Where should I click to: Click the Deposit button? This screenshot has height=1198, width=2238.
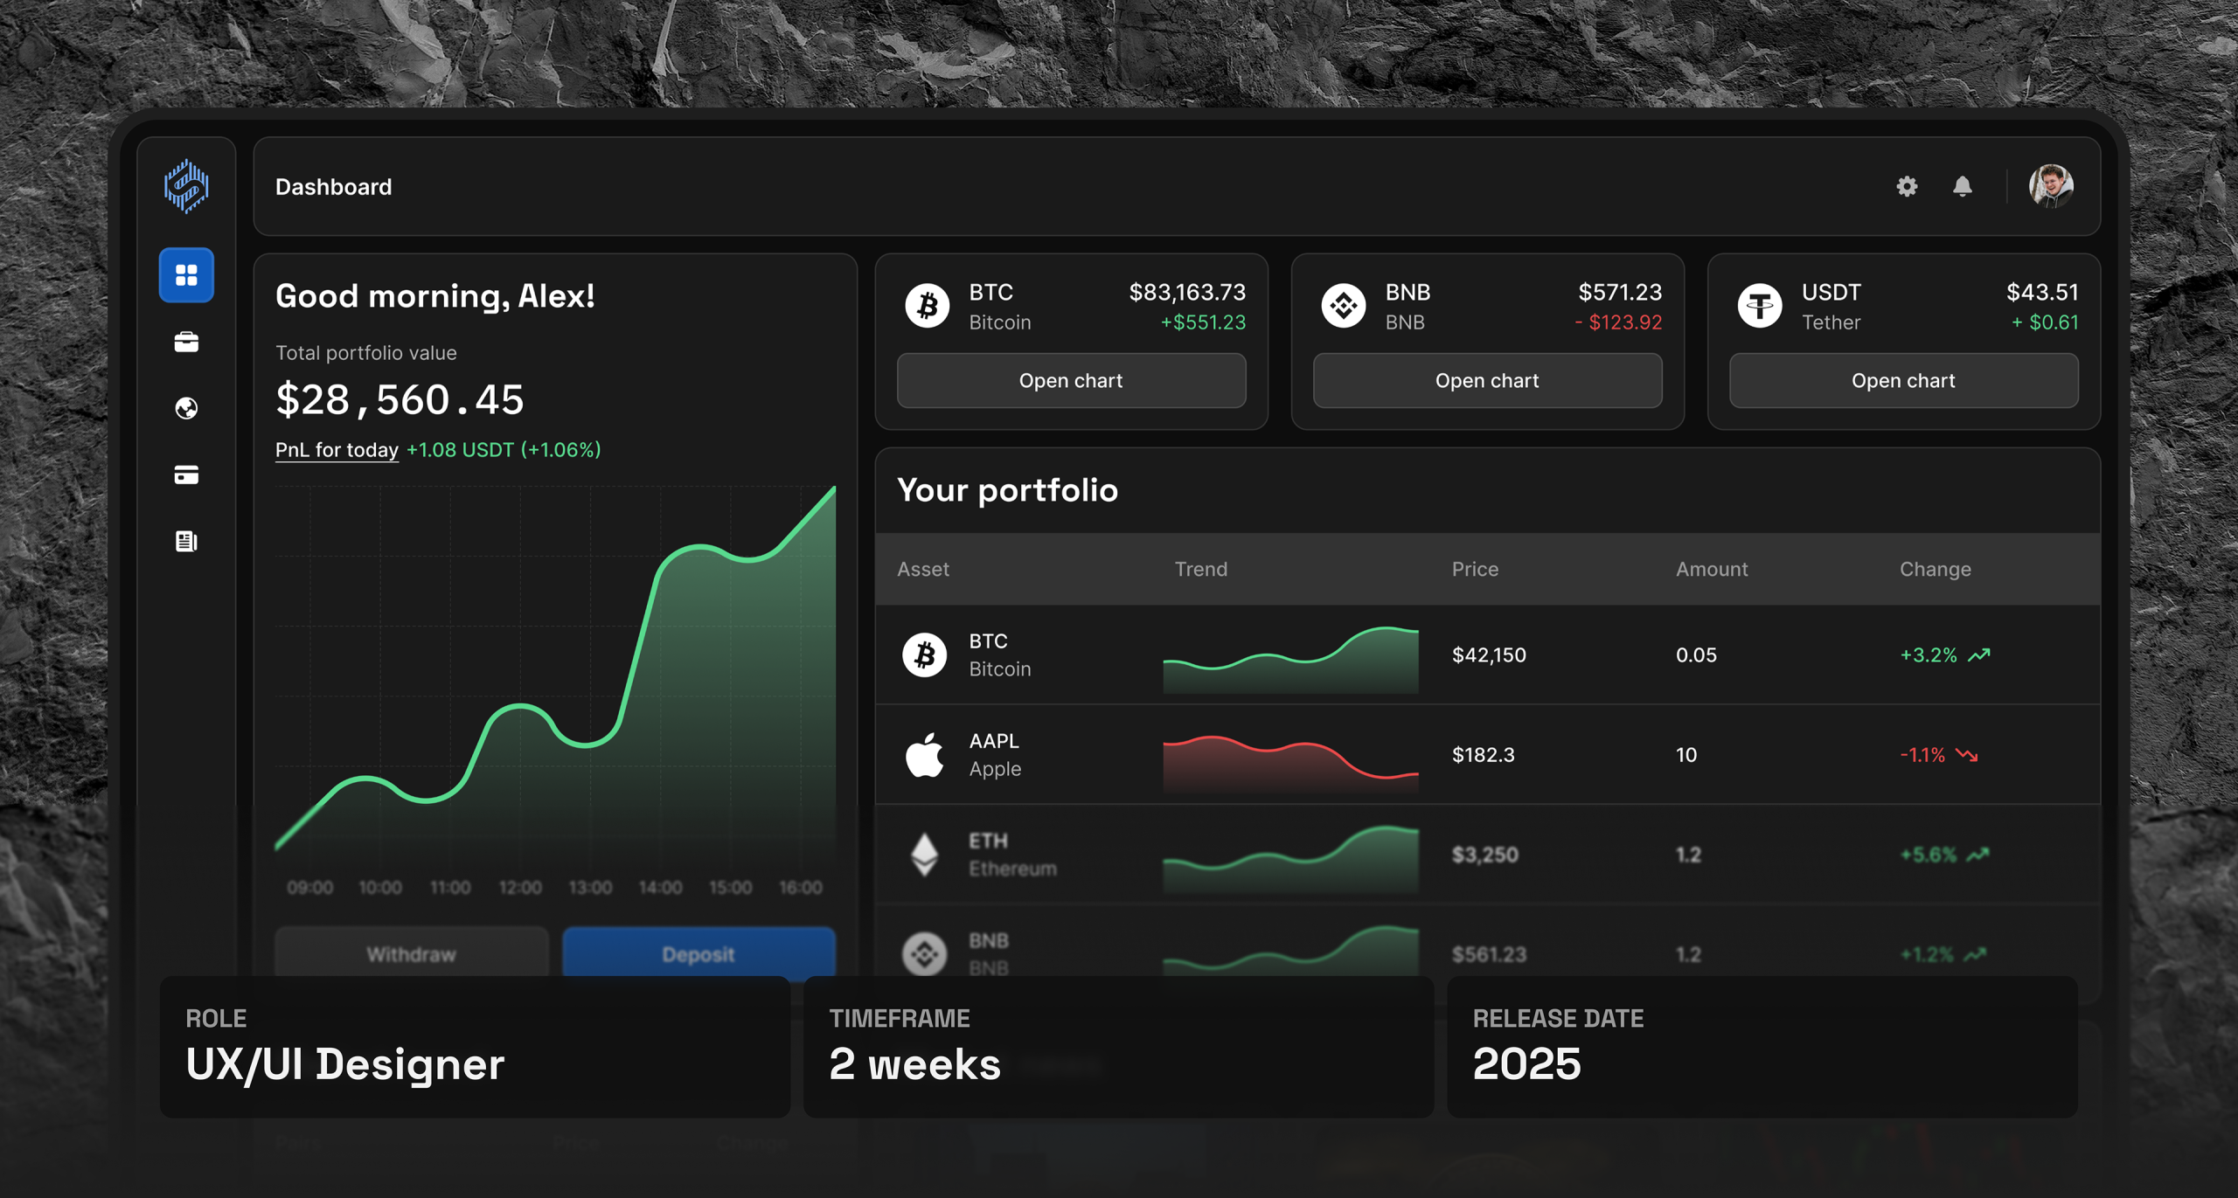click(698, 953)
